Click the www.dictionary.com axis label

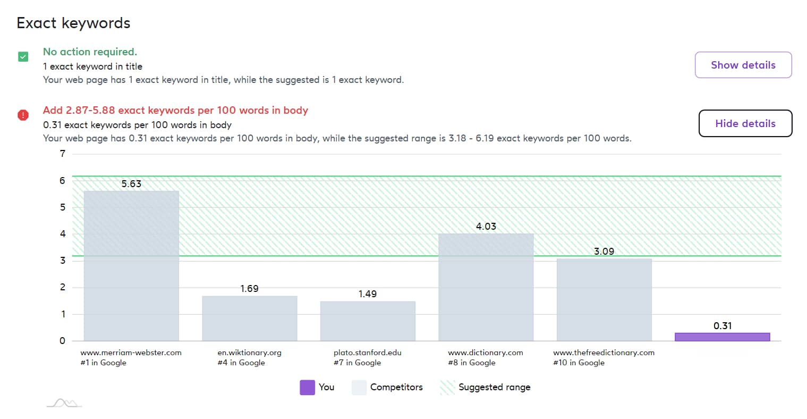coord(486,353)
